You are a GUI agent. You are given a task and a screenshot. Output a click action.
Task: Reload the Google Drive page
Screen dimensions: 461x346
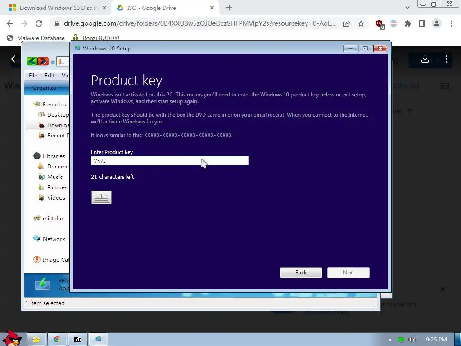click(x=39, y=23)
